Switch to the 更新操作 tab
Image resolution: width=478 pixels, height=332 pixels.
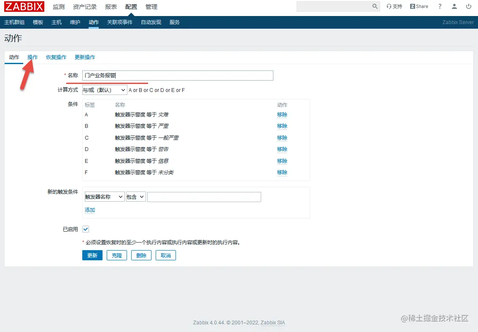[85, 57]
